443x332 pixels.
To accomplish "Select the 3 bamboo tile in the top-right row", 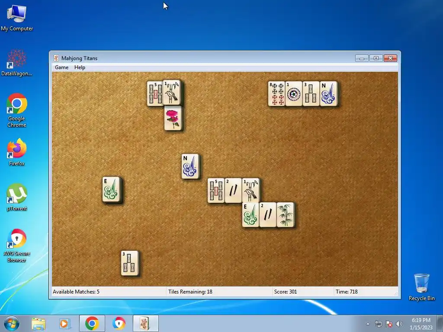I will click(311, 94).
